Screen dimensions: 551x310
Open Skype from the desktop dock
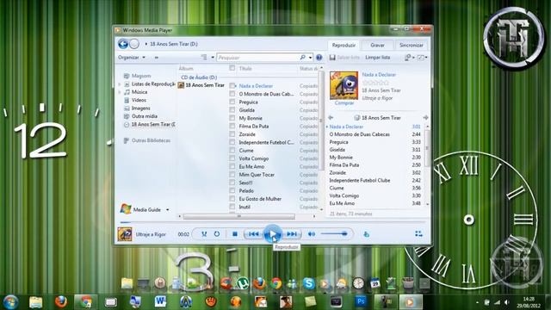point(308,283)
